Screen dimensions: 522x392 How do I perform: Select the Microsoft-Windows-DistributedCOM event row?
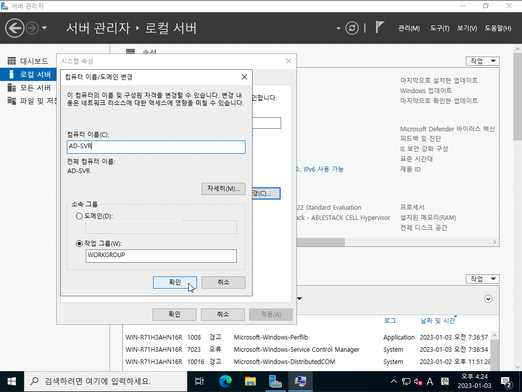[306, 362]
